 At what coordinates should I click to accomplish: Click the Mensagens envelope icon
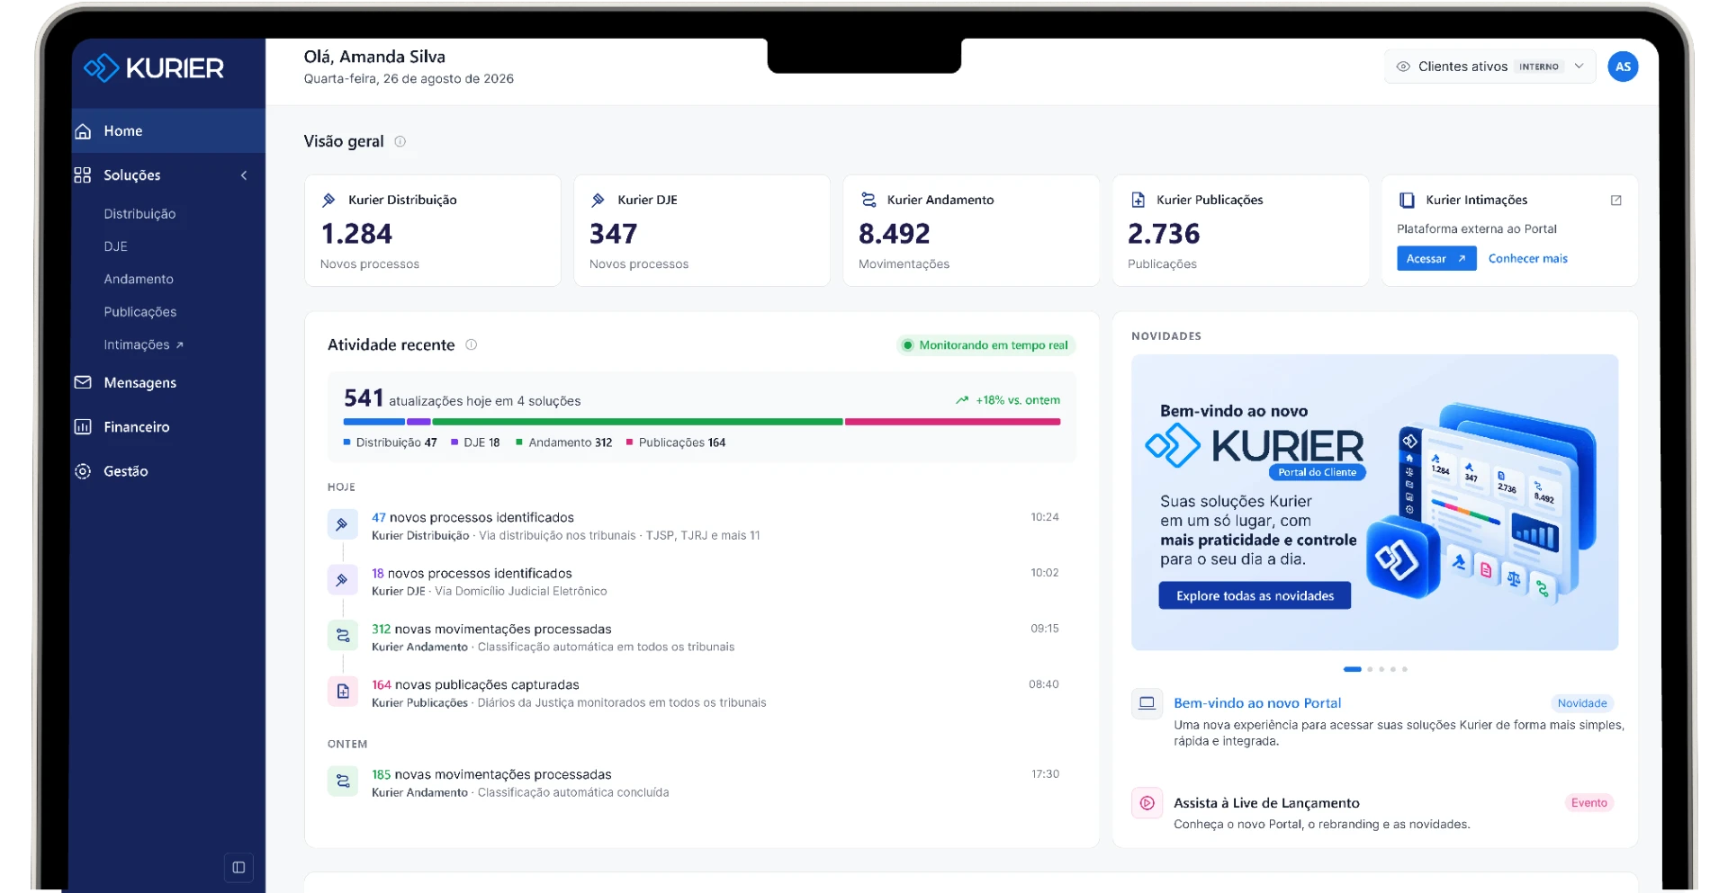pyautogui.click(x=83, y=382)
